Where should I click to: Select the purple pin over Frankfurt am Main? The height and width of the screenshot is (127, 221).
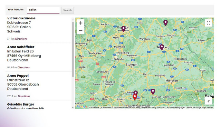[123, 29]
